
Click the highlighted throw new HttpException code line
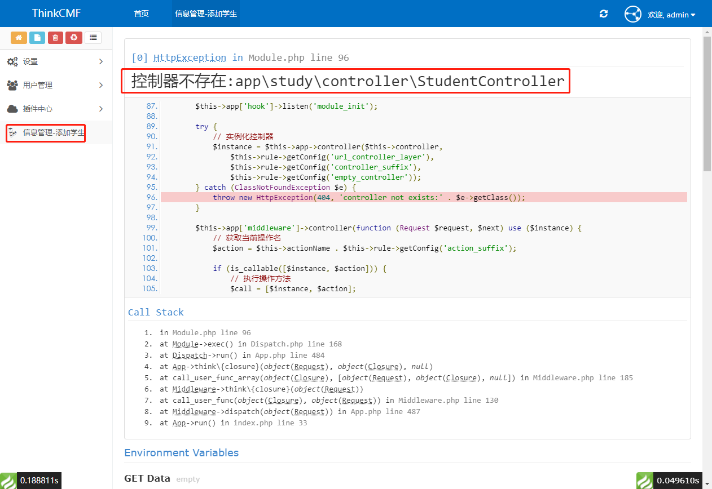[424, 197]
